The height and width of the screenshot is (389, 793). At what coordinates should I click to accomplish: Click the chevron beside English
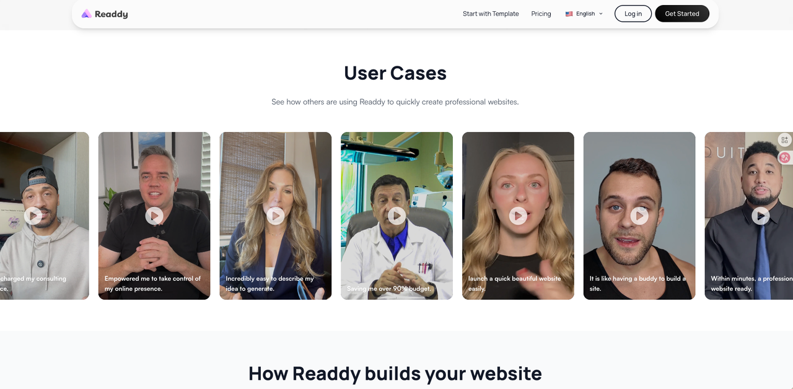pyautogui.click(x=600, y=14)
